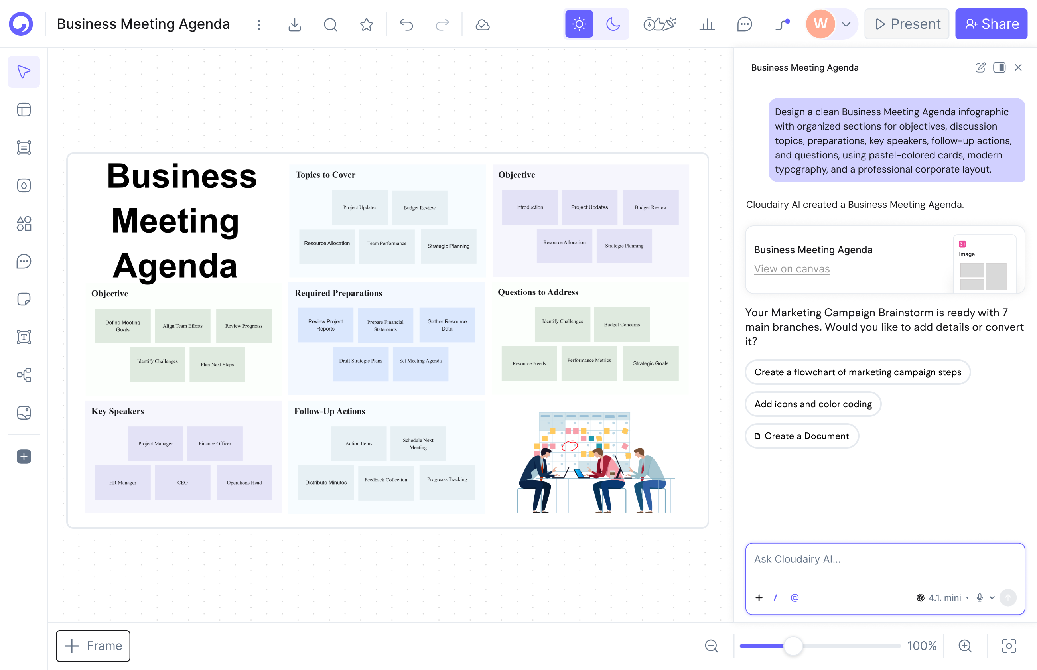Redo the last action

[442, 24]
